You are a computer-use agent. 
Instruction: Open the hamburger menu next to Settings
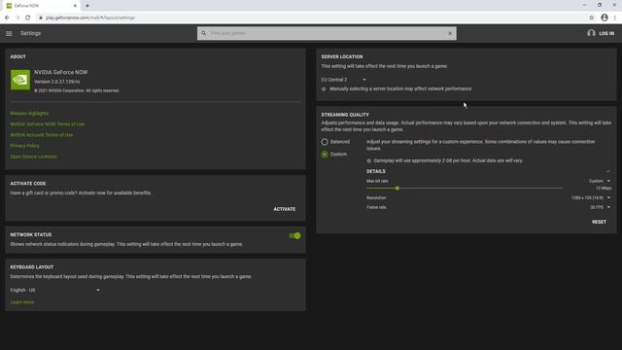9,34
